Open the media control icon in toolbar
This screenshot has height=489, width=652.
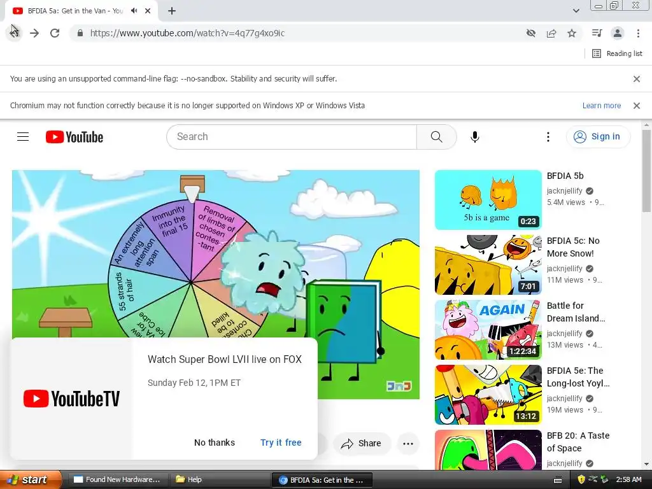coord(597,33)
